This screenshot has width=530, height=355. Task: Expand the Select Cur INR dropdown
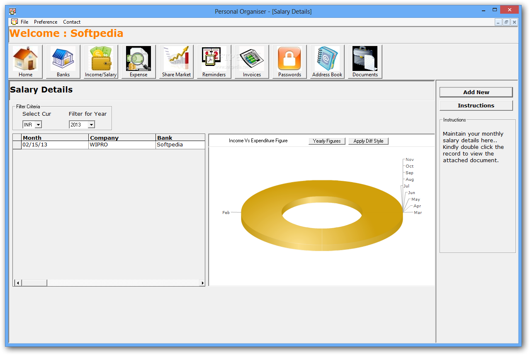coord(38,124)
